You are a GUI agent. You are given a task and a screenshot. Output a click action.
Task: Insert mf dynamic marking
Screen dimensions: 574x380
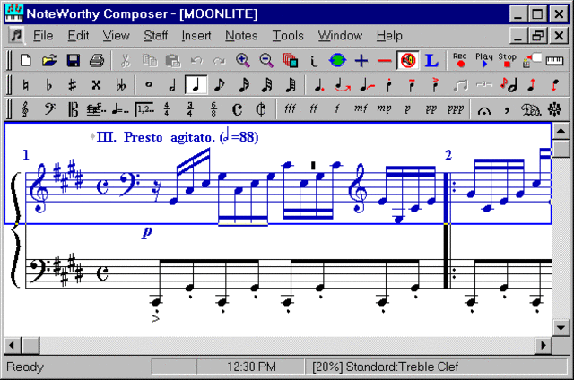pos(361,108)
